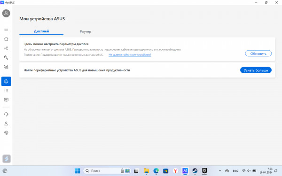Click the taskbar Поиск search box

(x=107, y=171)
